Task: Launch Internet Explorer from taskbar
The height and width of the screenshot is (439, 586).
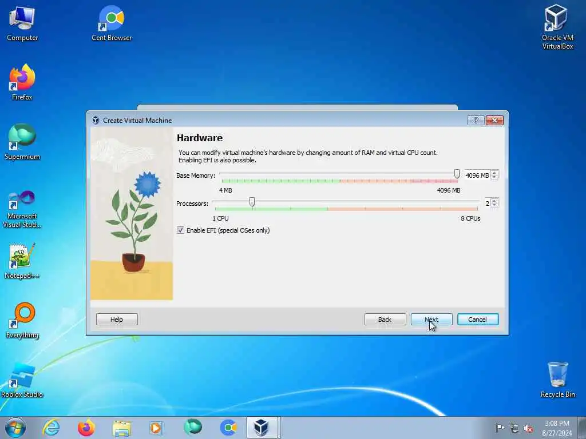Action: coord(51,428)
